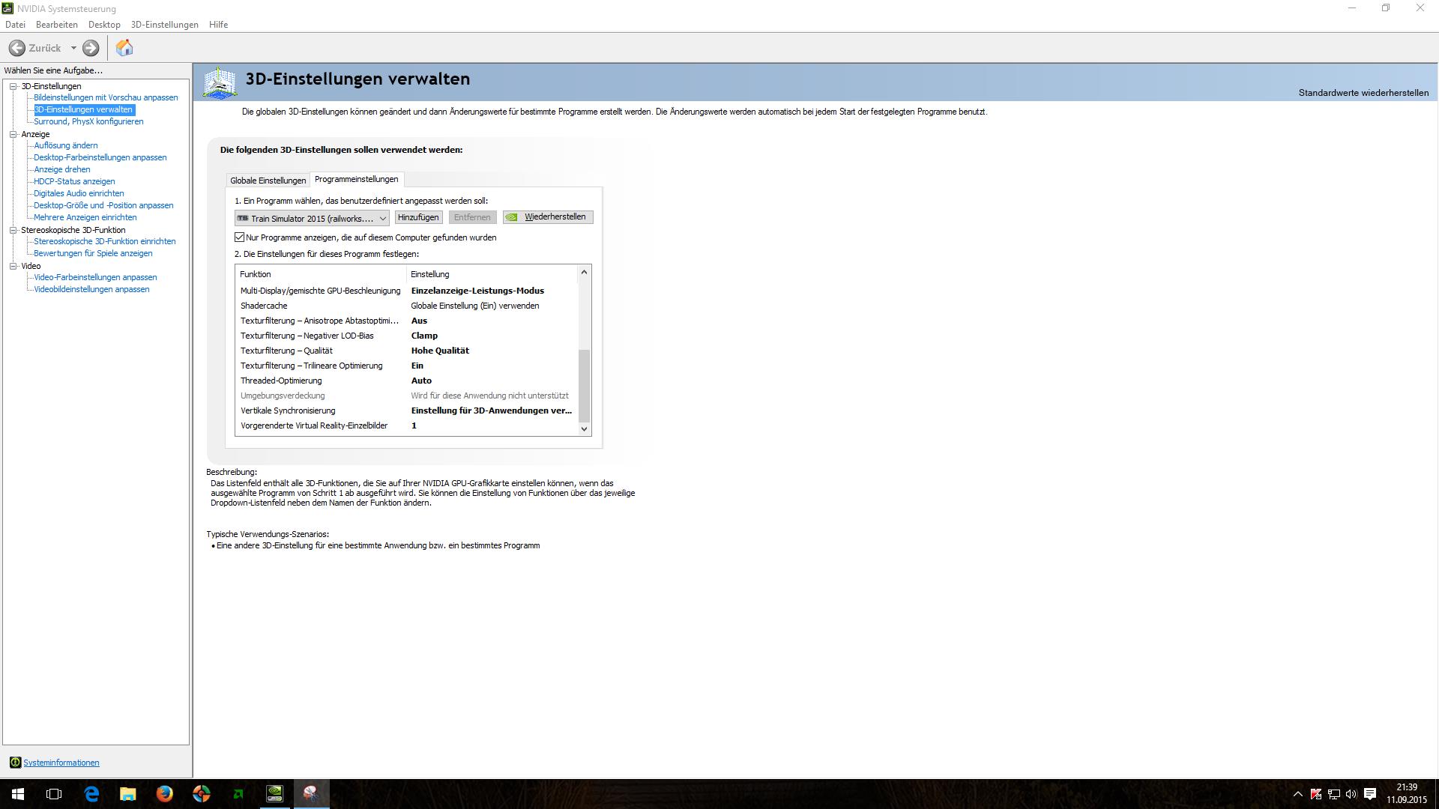Open the Train Simulator 2015 program dropdown
This screenshot has height=809, width=1439.
[x=382, y=218]
